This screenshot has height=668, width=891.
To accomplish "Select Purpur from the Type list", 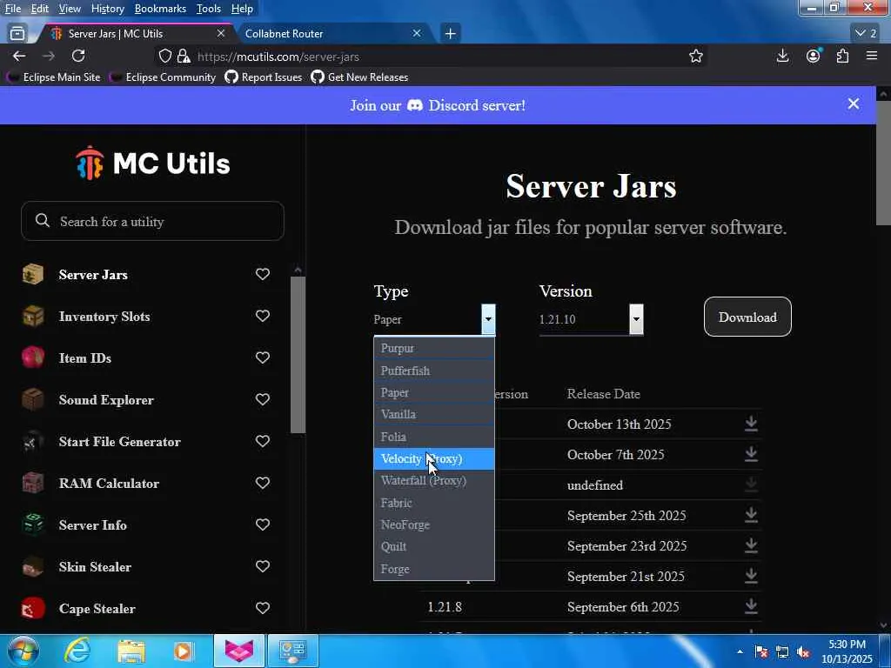I will [434, 348].
